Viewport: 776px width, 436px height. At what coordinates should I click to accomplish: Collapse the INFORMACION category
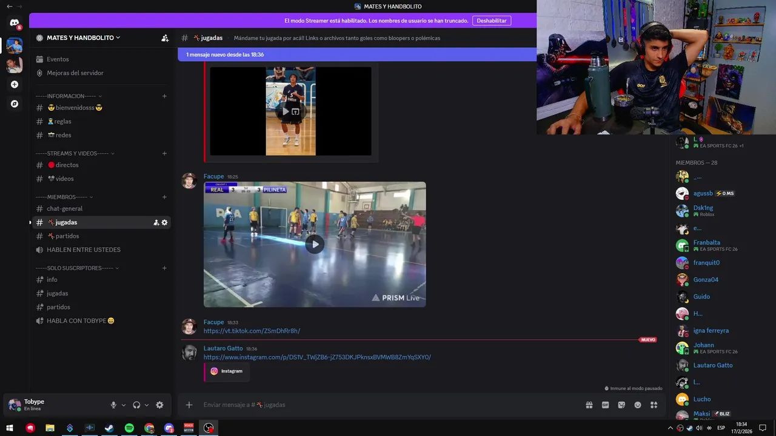(69, 96)
